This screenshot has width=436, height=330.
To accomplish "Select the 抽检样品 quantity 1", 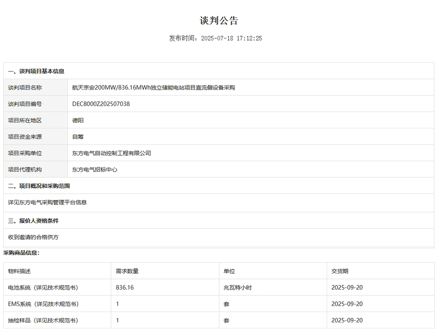I will pos(117,320).
